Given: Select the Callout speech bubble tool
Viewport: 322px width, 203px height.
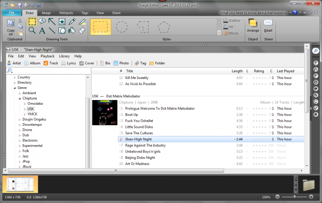Looking at the screenshot, I should pyautogui.click(x=42, y=21).
